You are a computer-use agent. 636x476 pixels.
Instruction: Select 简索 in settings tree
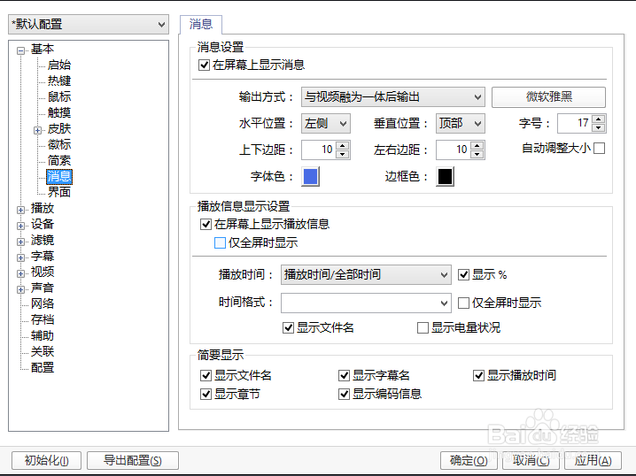59,160
